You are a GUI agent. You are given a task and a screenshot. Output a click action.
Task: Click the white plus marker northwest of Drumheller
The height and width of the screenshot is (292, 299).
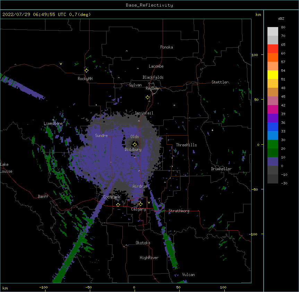pos(212,130)
